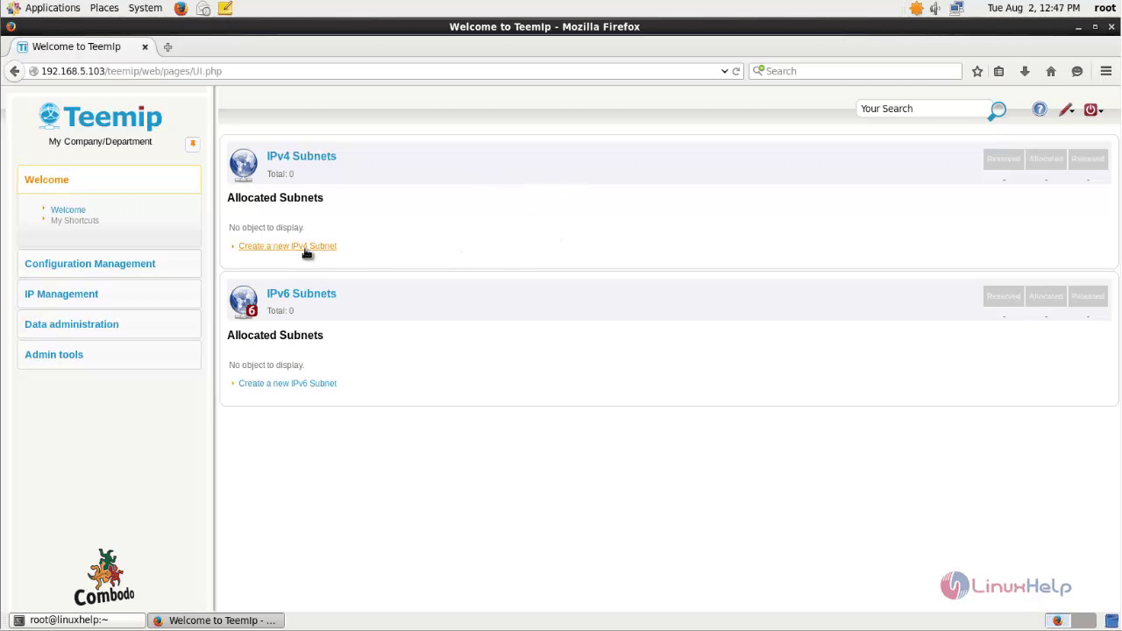This screenshot has width=1122, height=631.
Task: Click the IPv6 Allocated counter badge
Action: coord(1046,296)
